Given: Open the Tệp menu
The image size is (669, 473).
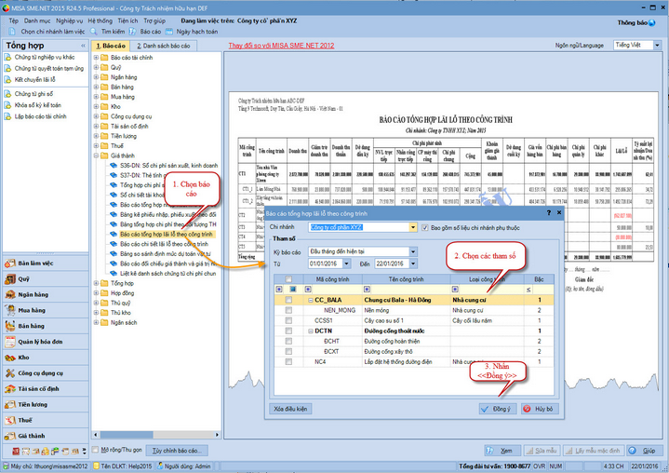Looking at the screenshot, I should tap(13, 20).
